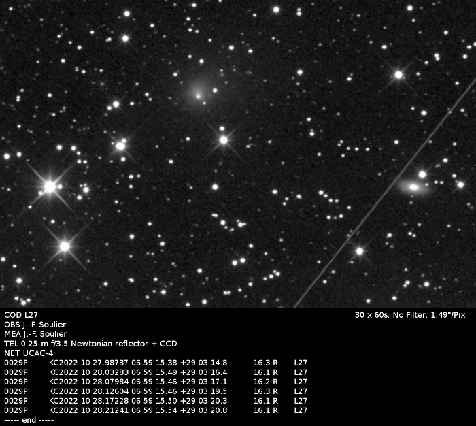This screenshot has height=426, width=476.
Task: Click the '30 x 60s, No Filter, 1.49"/Pix' caption
Action: point(410,315)
